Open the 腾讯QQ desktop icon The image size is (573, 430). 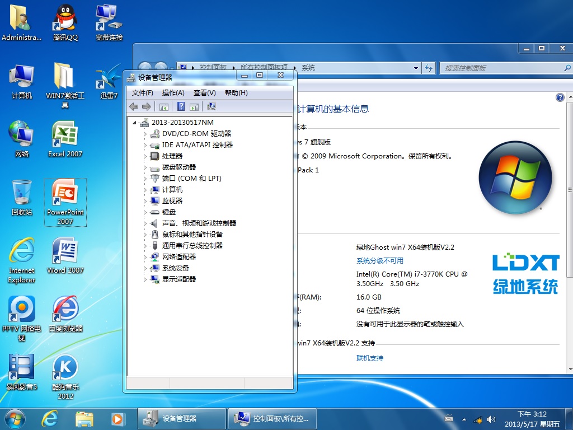click(65, 22)
